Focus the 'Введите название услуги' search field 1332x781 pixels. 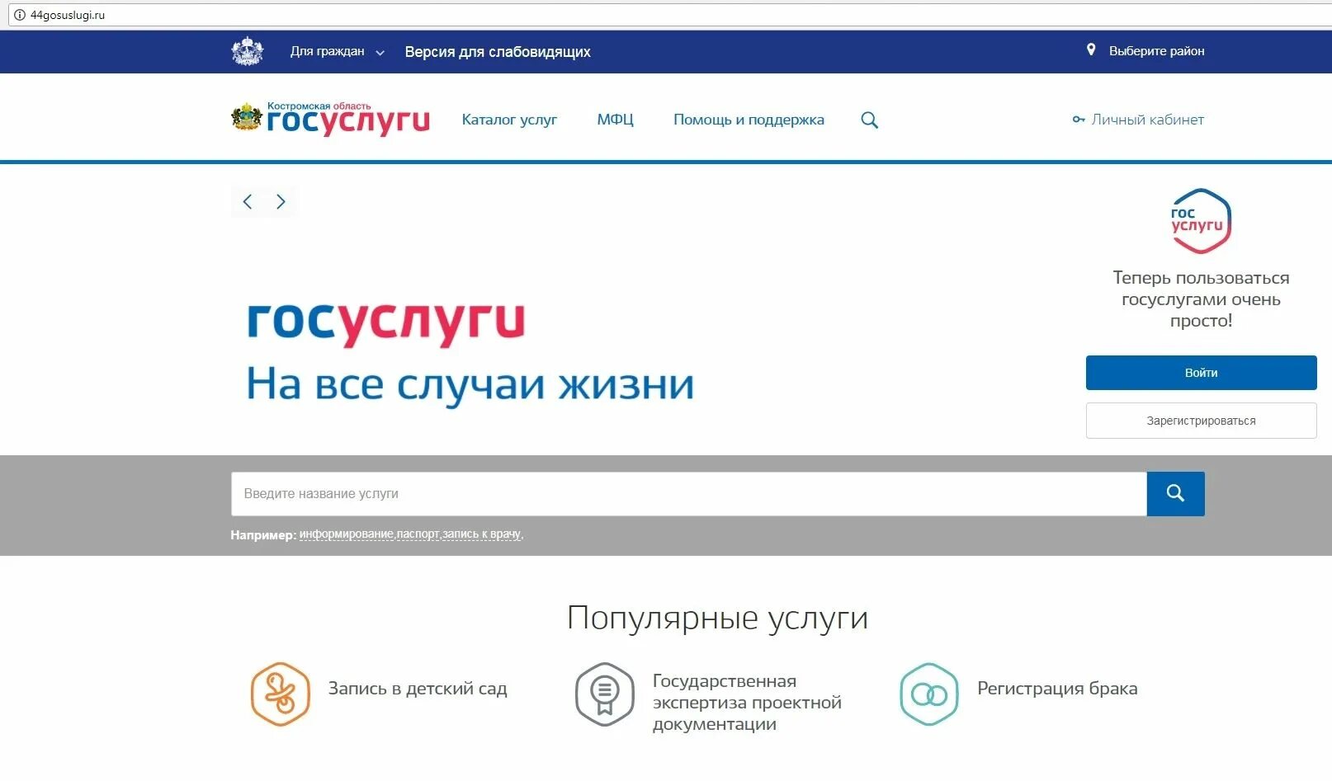point(688,494)
